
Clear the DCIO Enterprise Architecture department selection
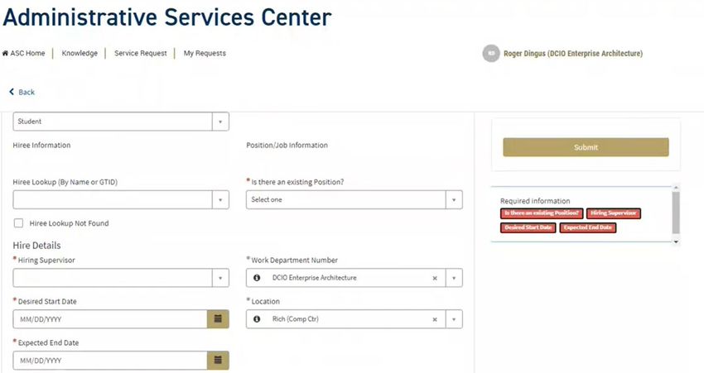(x=435, y=278)
